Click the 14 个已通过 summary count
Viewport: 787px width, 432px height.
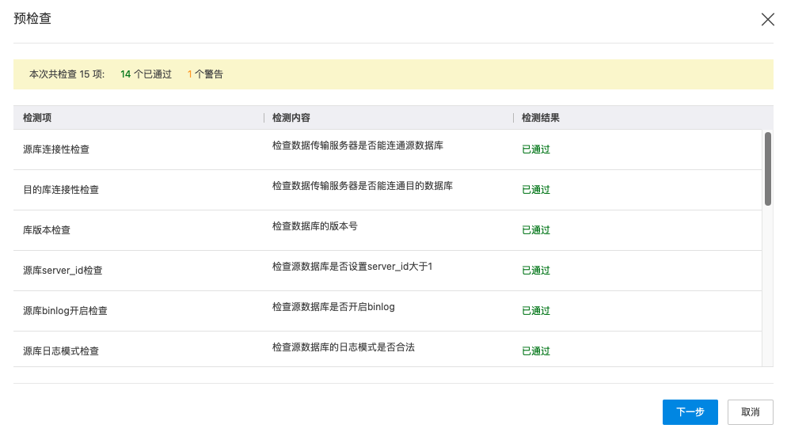pyautogui.click(x=146, y=74)
